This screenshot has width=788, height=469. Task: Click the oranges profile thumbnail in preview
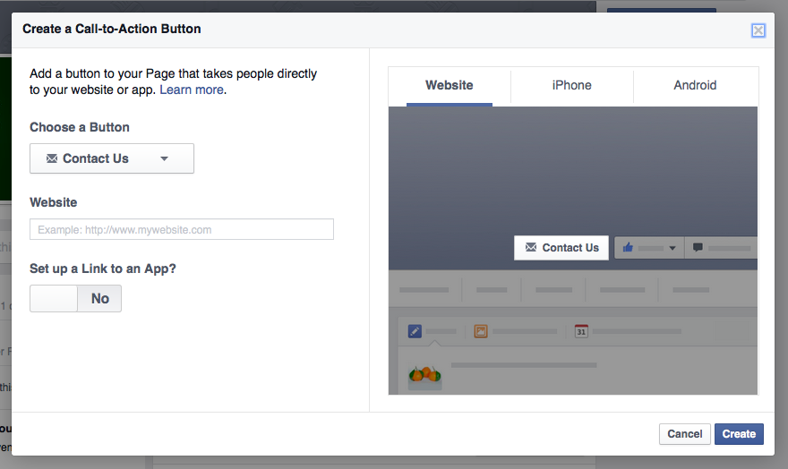point(424,374)
